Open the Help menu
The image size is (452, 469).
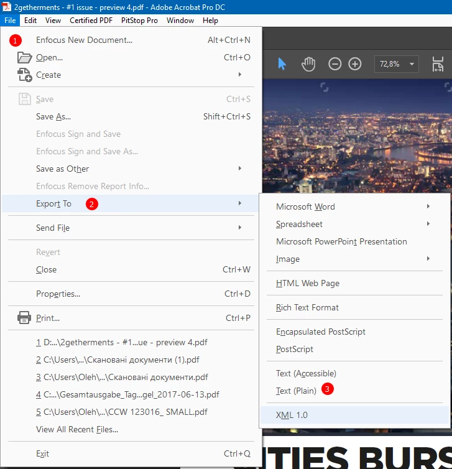pos(210,21)
